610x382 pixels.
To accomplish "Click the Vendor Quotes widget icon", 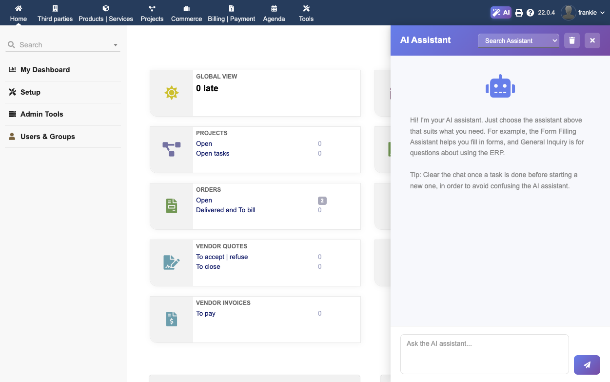I will 172,262.
